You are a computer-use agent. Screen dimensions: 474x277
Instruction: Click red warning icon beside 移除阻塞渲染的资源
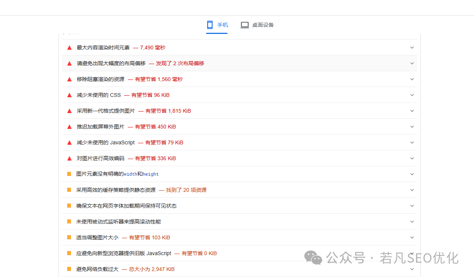(69, 79)
